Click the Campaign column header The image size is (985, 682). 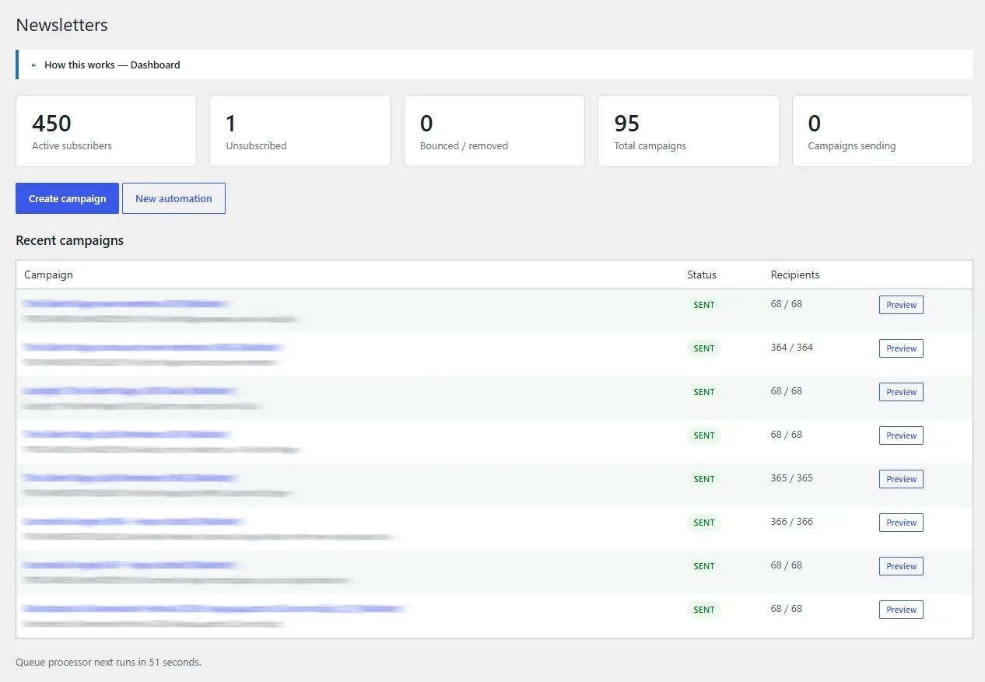click(48, 275)
